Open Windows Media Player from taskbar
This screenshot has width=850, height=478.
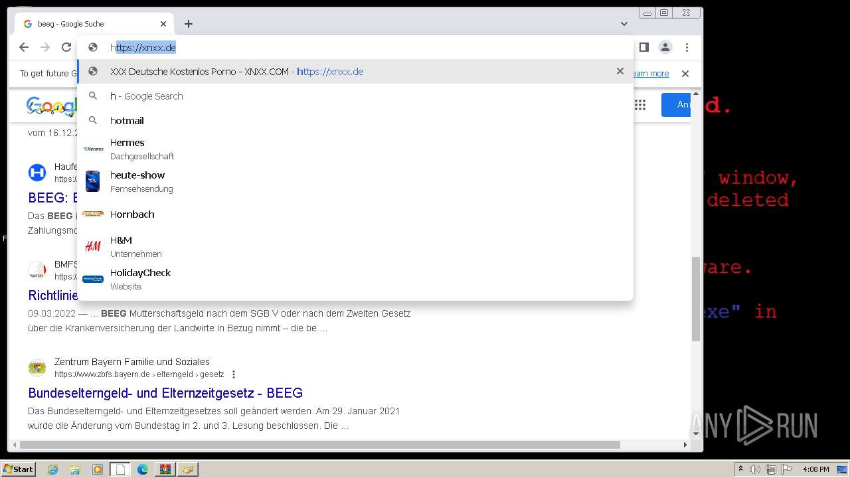98,469
